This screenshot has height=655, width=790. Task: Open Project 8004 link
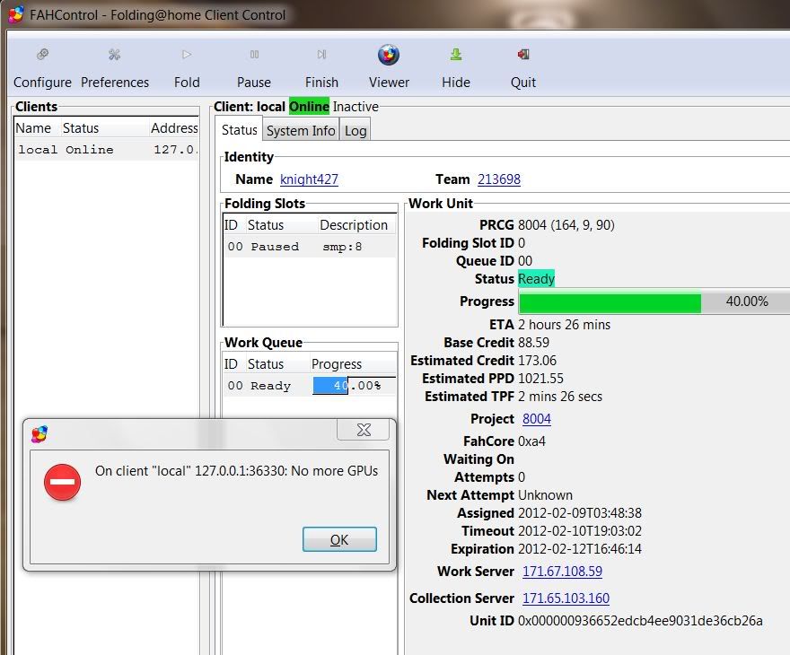click(x=537, y=419)
